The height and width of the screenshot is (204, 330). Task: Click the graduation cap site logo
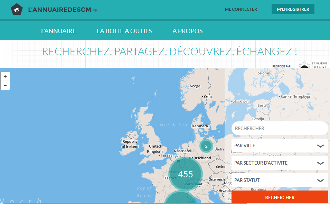point(17,9)
